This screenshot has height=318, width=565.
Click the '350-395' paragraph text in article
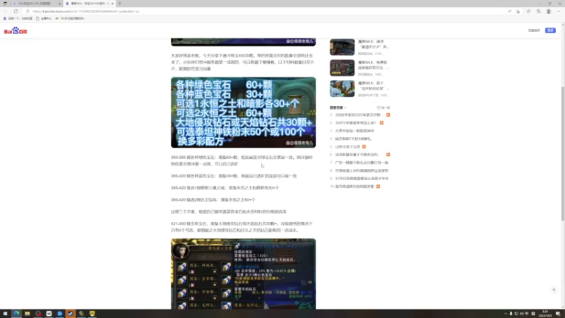pyautogui.click(x=242, y=160)
